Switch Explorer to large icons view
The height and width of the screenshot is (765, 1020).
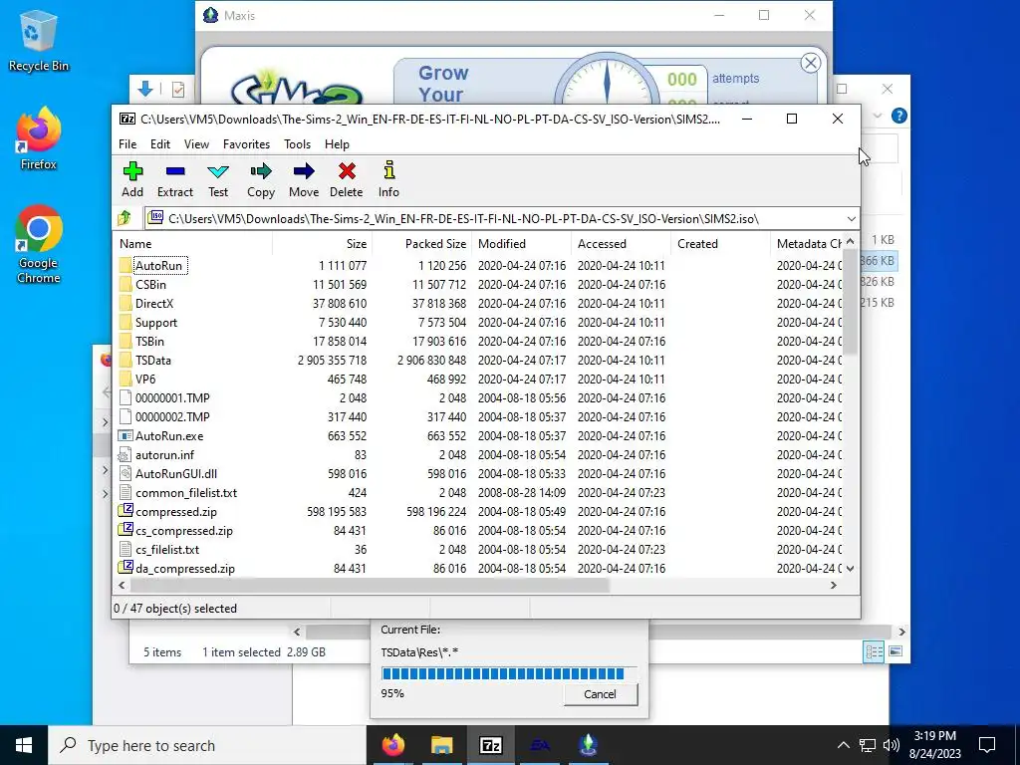coord(895,651)
